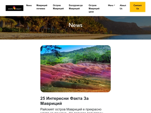Go to Мавриций почивка page

pyautogui.click(x=42, y=7)
